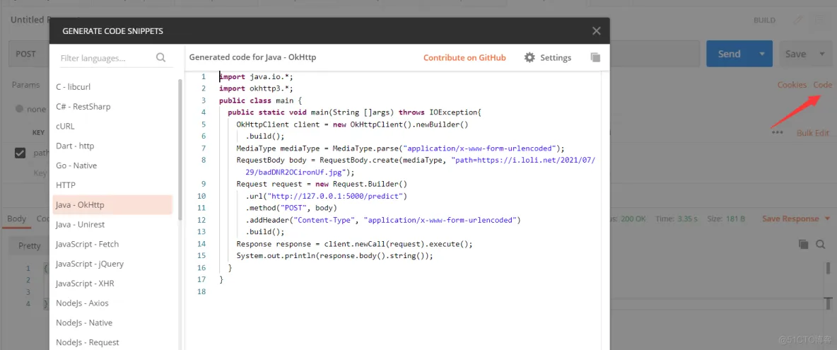Open the Code link
837x350 pixels.
tap(823, 85)
